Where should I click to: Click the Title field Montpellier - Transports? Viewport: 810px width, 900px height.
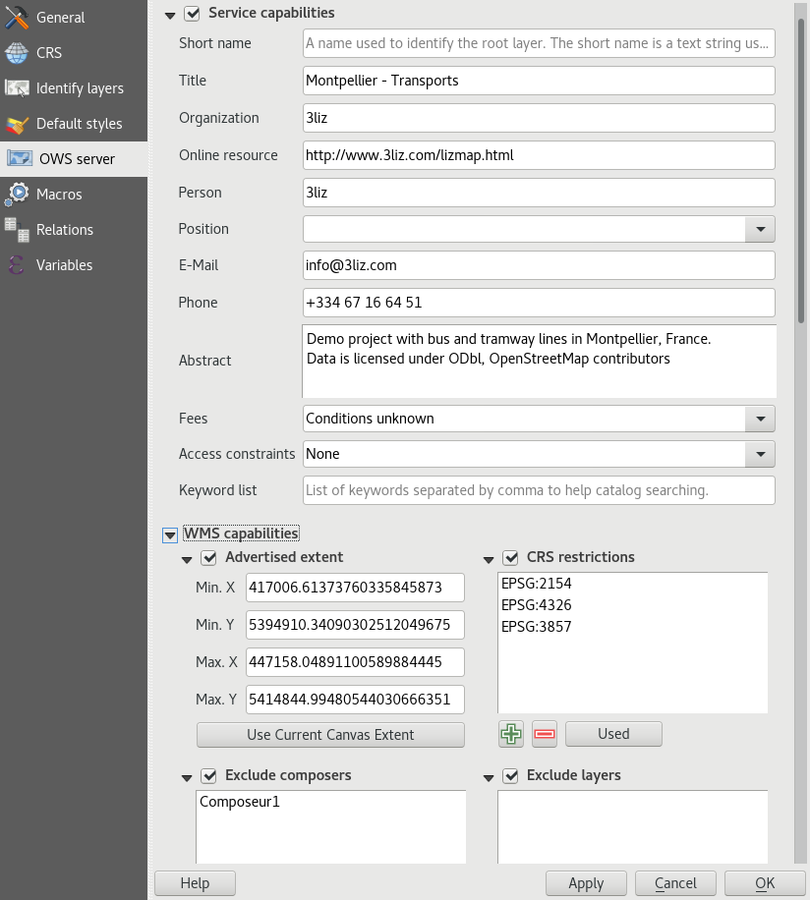coord(539,81)
